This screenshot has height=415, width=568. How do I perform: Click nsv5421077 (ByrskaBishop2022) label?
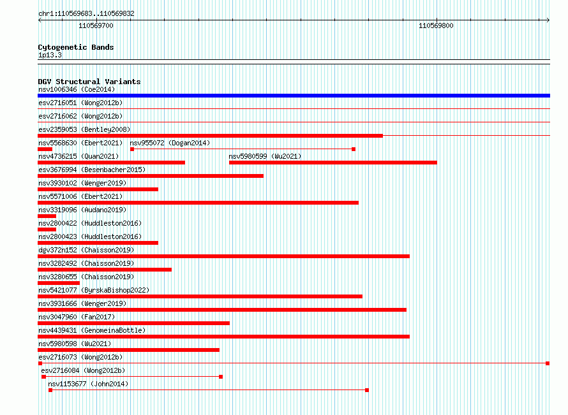[x=94, y=290]
